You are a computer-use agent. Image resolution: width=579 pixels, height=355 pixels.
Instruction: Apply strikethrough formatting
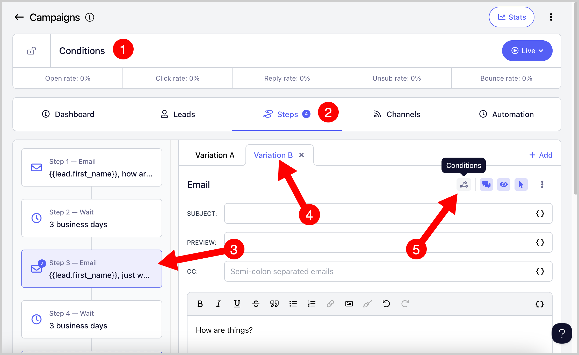click(x=256, y=304)
